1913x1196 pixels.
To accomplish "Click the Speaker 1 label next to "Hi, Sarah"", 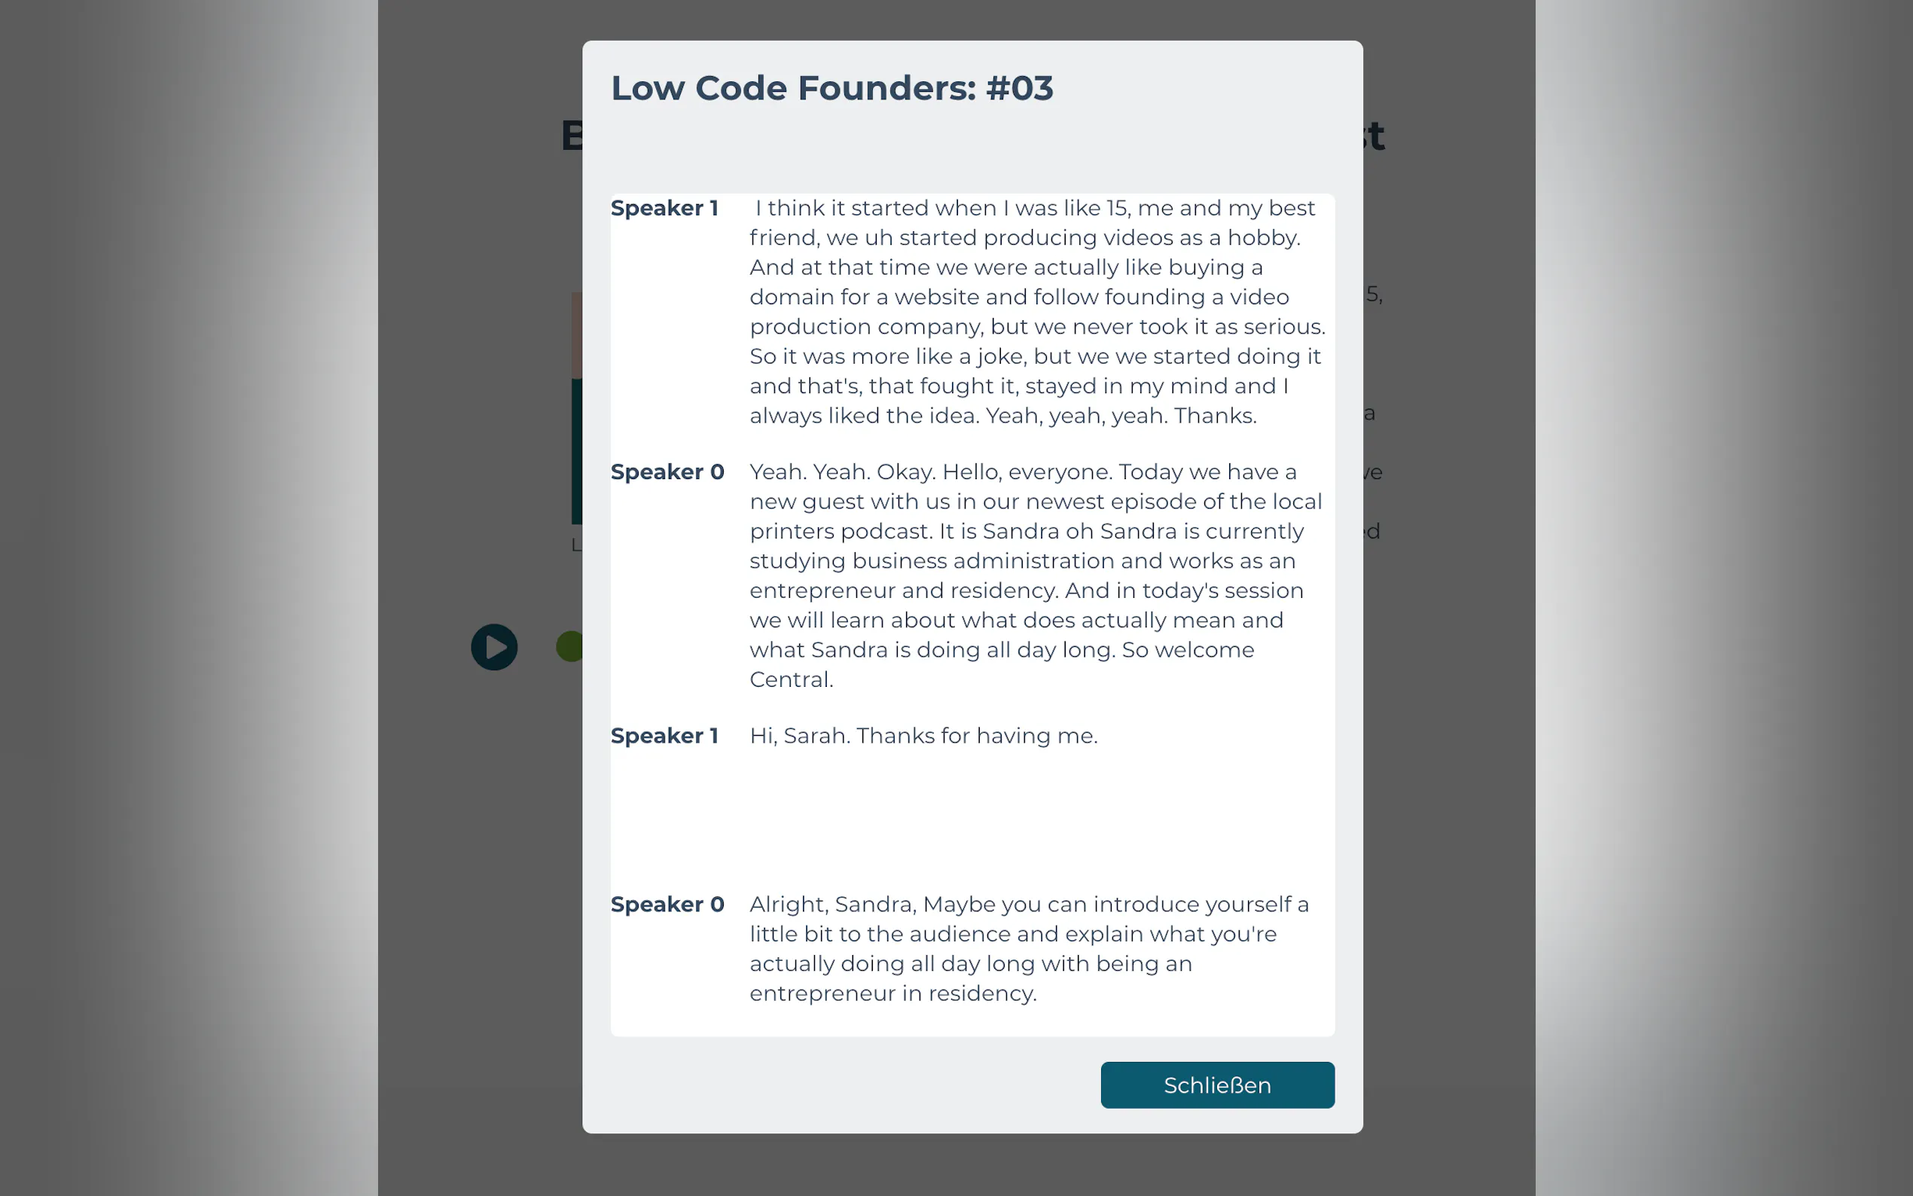I will [x=664, y=736].
